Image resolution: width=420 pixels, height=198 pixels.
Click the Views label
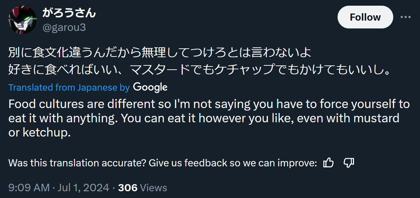tap(153, 188)
